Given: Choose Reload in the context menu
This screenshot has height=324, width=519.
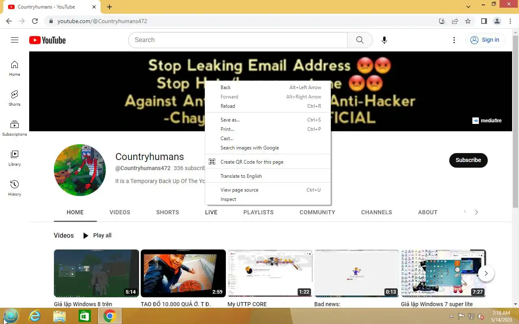Looking at the screenshot, I should [x=268, y=106].
